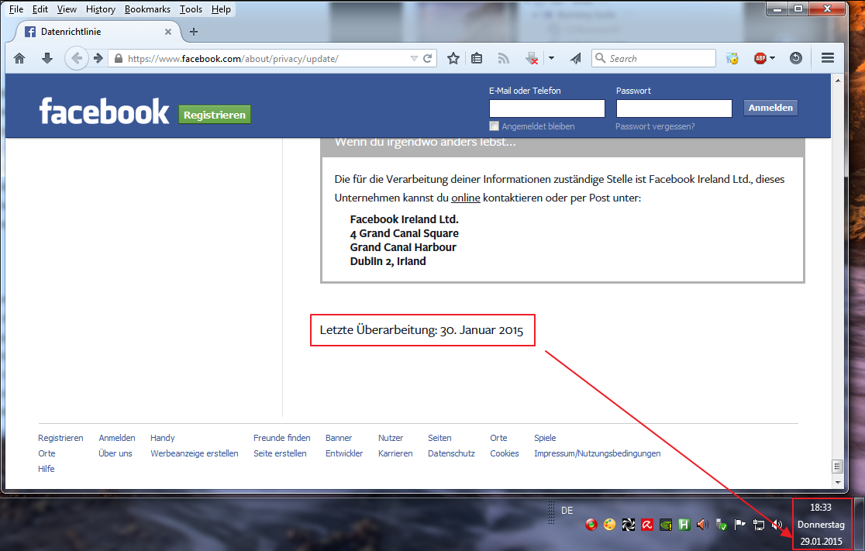
Task: Click the green Registrieren button
Action: click(x=215, y=115)
